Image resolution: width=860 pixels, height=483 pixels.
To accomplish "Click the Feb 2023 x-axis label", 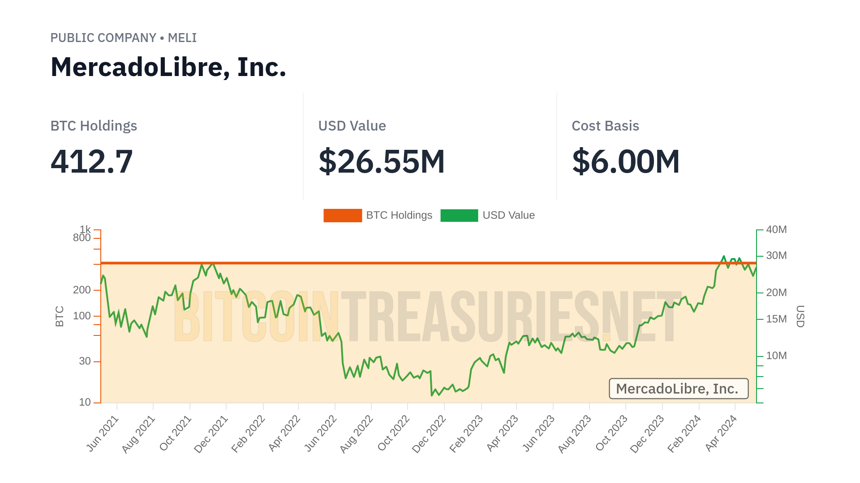I will (466, 434).
